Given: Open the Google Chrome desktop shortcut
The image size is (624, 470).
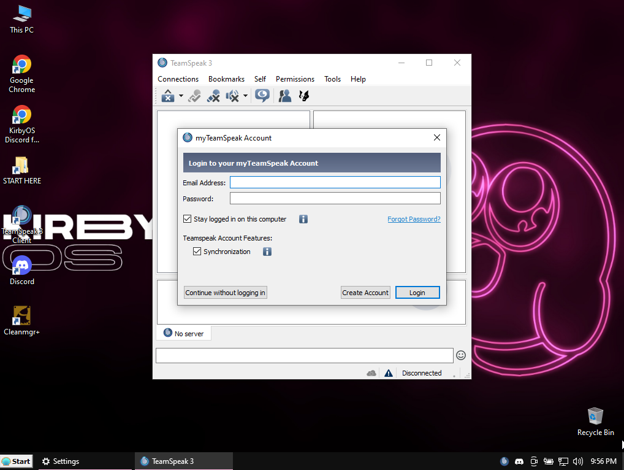Looking at the screenshot, I should pyautogui.click(x=22, y=74).
